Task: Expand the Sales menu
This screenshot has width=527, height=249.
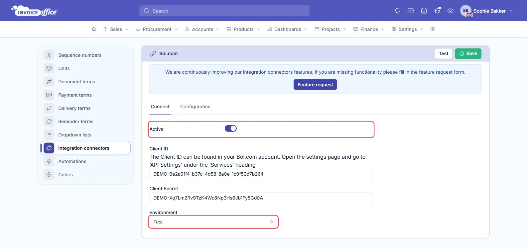Action: click(116, 29)
